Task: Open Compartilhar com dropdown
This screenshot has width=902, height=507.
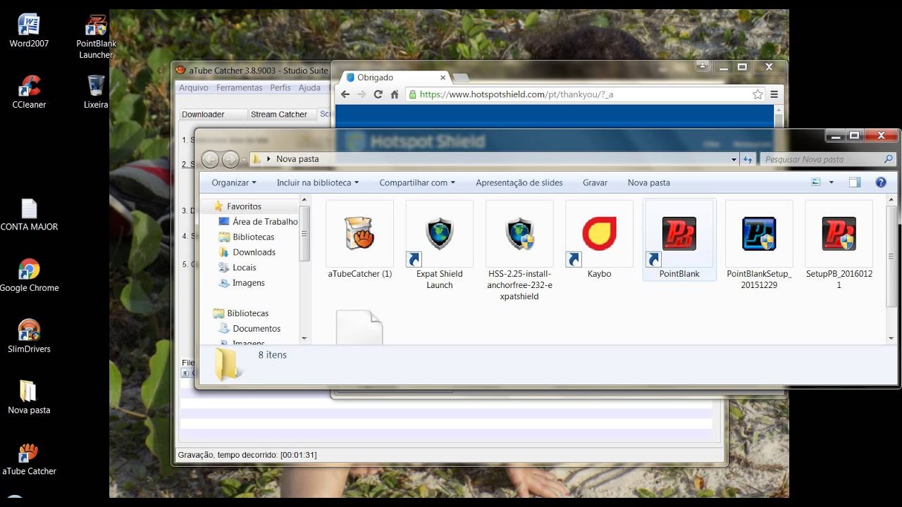Action: tap(417, 182)
